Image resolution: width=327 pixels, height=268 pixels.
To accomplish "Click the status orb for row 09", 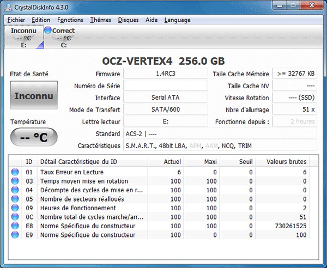I will pyautogui.click(x=15, y=208).
